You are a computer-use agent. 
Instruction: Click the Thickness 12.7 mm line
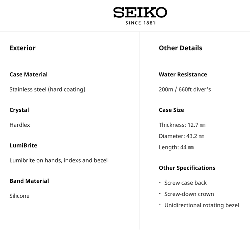(x=182, y=125)
